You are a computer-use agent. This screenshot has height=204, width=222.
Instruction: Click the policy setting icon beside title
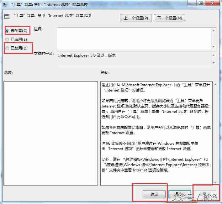tap(7, 16)
